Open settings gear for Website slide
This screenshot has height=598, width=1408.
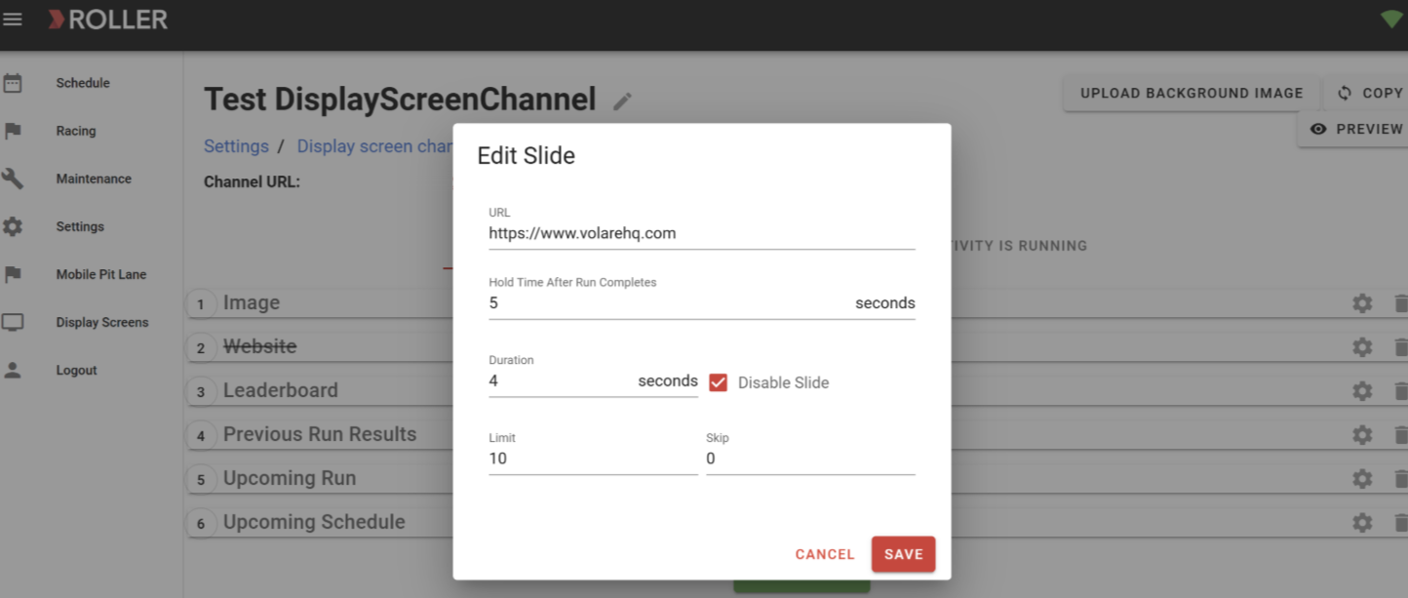pyautogui.click(x=1362, y=347)
